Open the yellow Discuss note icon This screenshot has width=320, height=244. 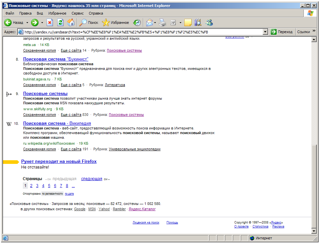point(188,23)
